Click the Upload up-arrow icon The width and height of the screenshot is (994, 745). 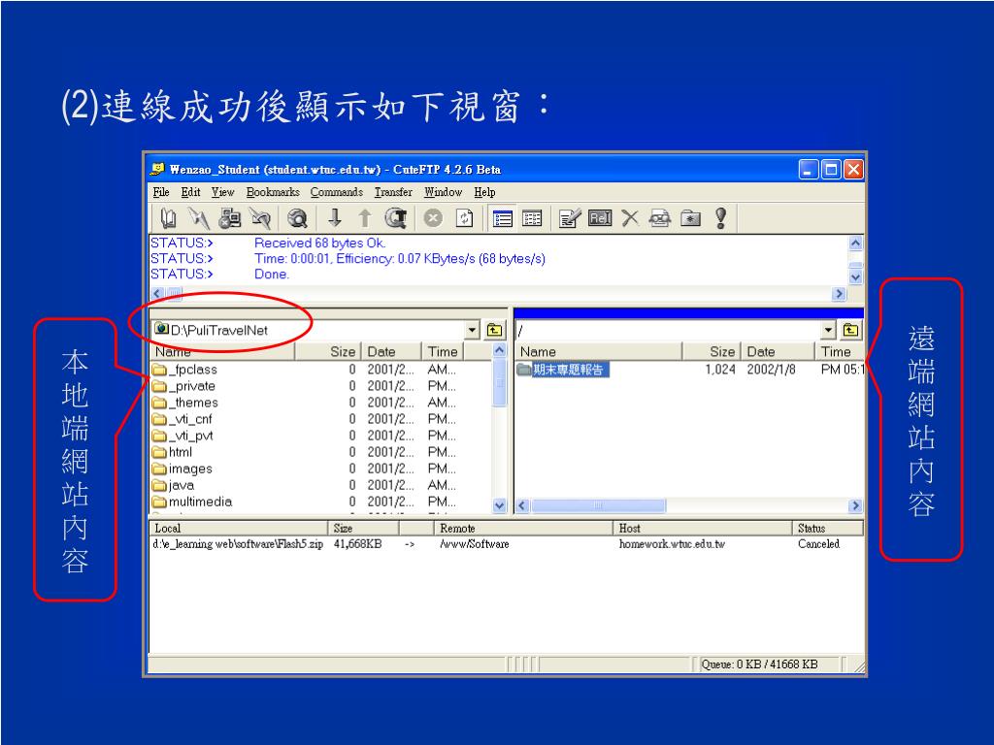click(365, 218)
